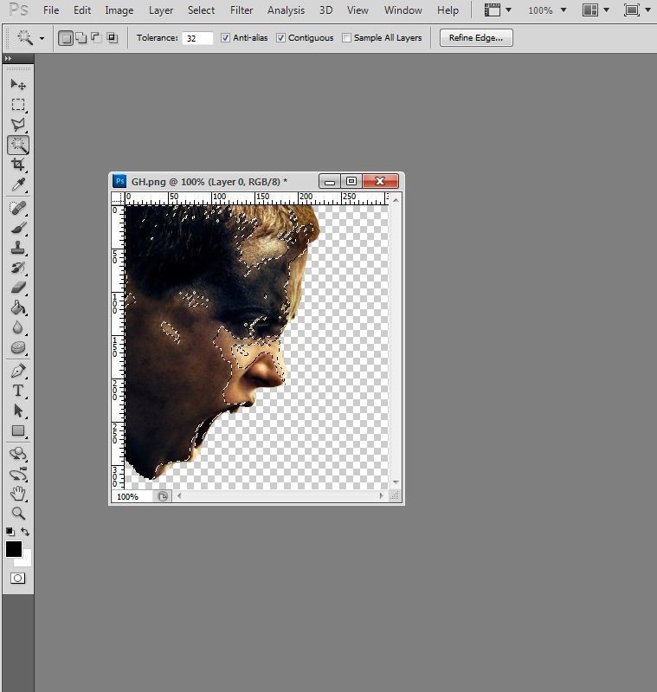Open the Filter menu
This screenshot has width=657, height=692.
(242, 10)
